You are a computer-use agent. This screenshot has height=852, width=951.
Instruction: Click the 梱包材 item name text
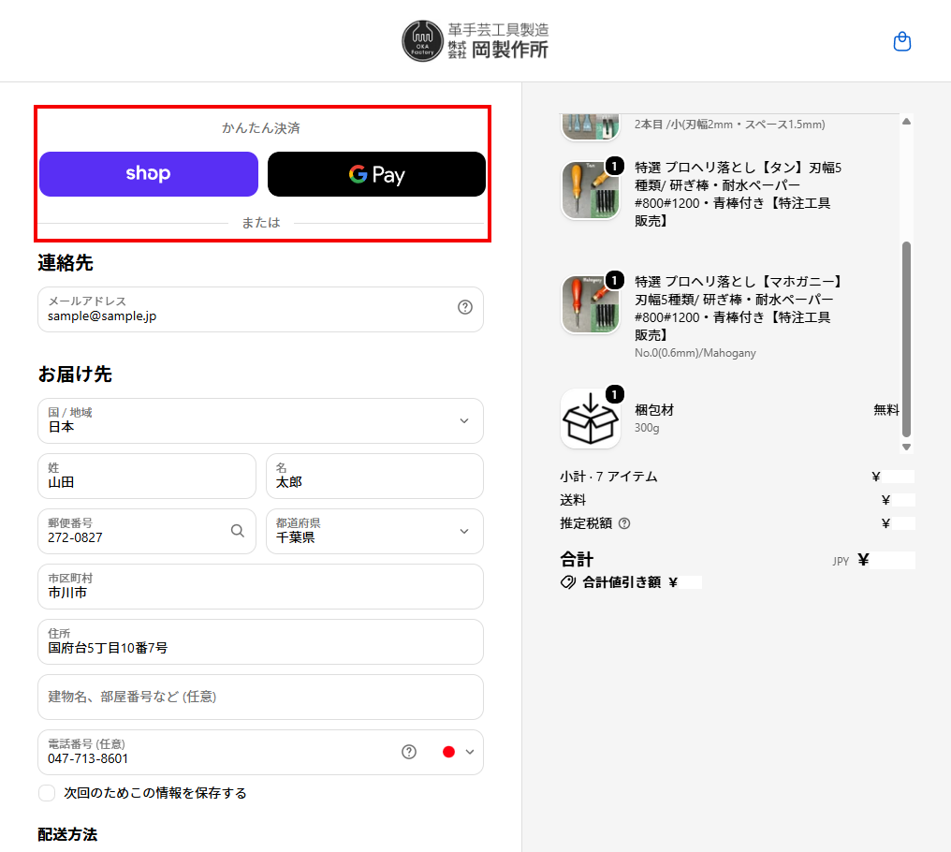coord(654,410)
